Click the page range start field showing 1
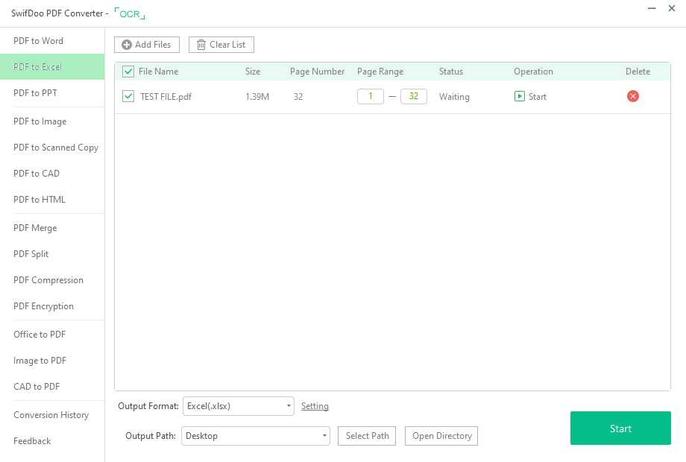This screenshot has height=462, width=686. tap(370, 96)
